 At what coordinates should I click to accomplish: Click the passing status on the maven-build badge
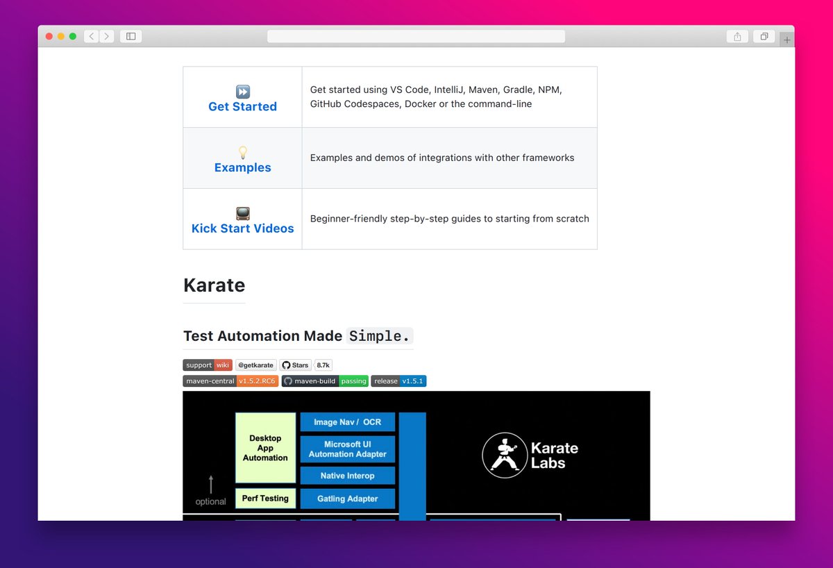(354, 381)
